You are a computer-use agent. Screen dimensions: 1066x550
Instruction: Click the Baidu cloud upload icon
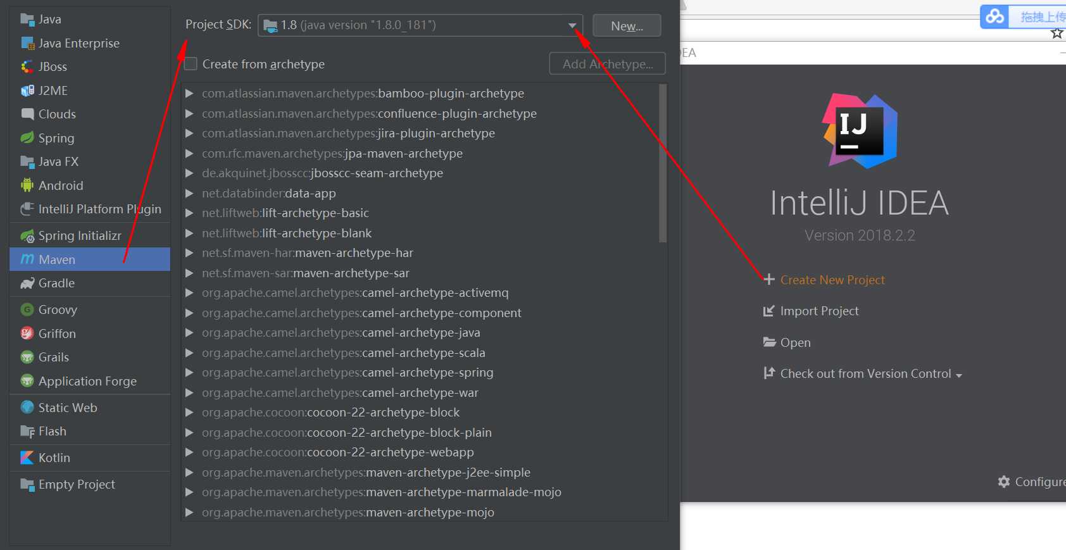point(995,16)
